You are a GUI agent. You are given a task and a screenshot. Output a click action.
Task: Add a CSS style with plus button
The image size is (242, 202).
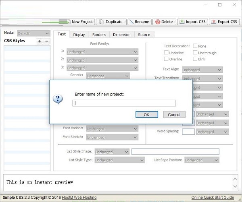pyautogui.click(x=40, y=41)
